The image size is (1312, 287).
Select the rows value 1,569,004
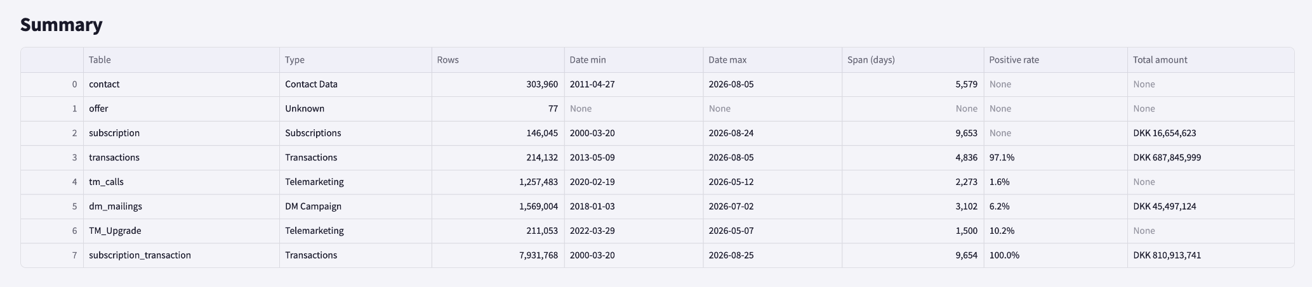(498, 206)
